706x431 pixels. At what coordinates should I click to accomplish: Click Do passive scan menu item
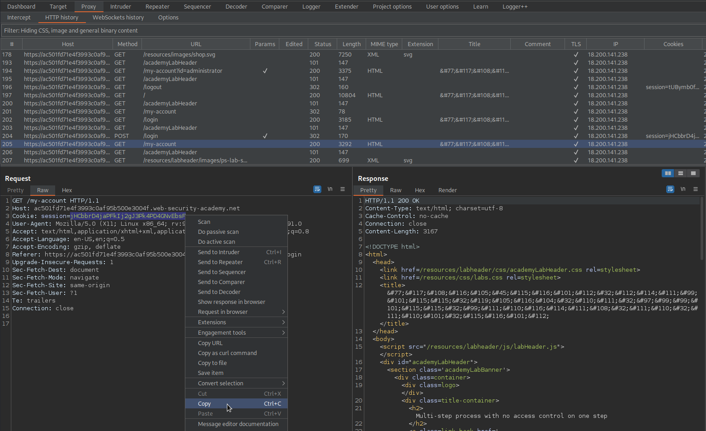pyautogui.click(x=236, y=232)
